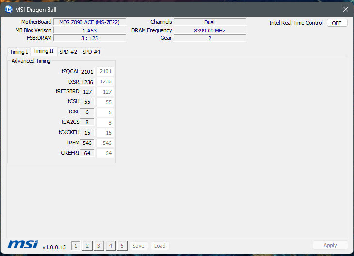Screen dimensions: 354x256
Task: Click the Apply button
Action: coord(330,245)
